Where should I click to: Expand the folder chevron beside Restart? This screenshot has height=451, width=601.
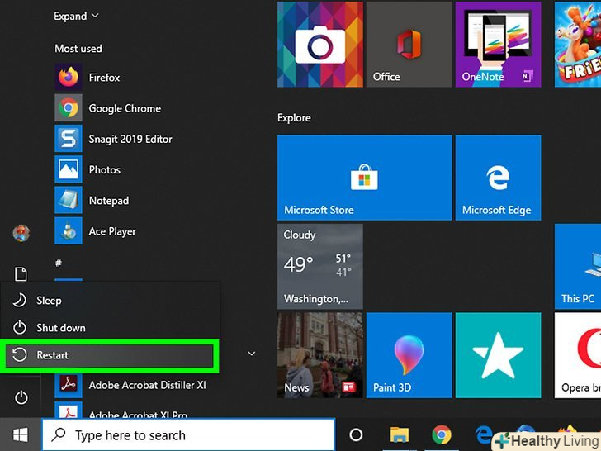252,354
